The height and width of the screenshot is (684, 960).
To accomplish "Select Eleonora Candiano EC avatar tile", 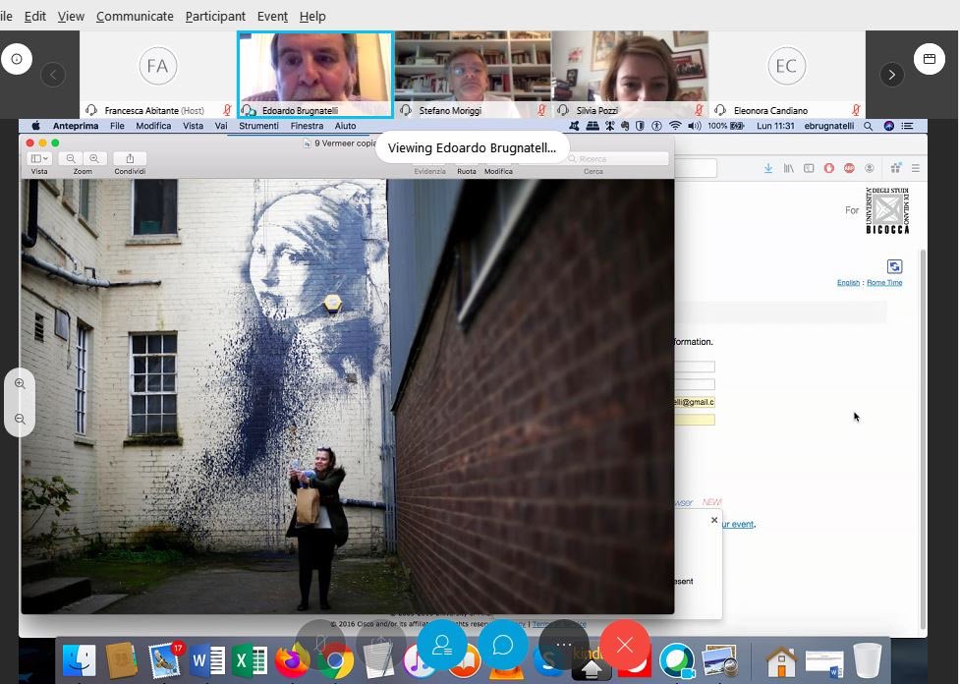I will (787, 75).
